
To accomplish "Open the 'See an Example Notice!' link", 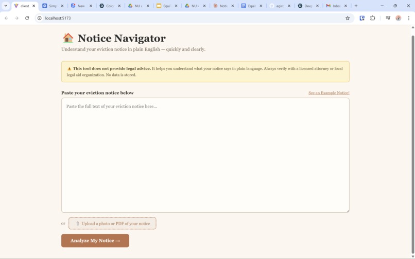I will (x=328, y=93).
